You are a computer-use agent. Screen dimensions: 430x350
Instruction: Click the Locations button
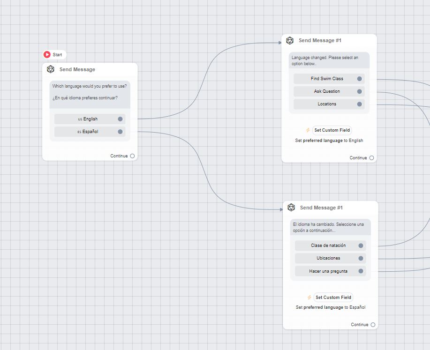click(329, 104)
